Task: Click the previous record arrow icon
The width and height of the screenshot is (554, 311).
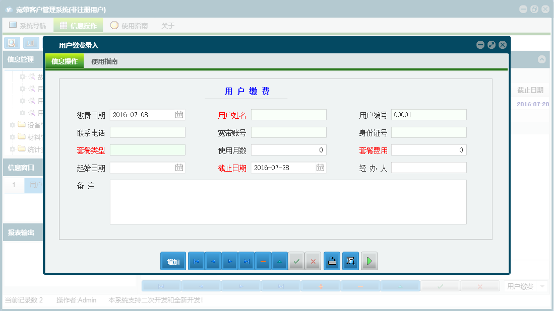Action: pos(213,261)
